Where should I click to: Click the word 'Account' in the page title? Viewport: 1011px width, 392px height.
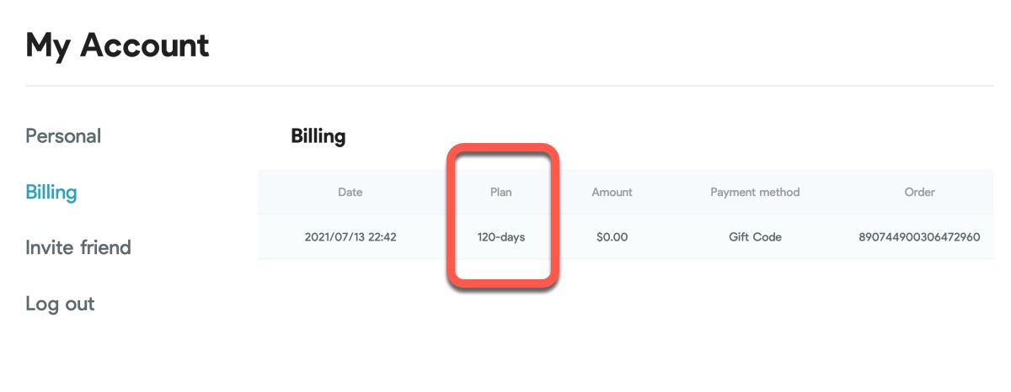[145, 45]
